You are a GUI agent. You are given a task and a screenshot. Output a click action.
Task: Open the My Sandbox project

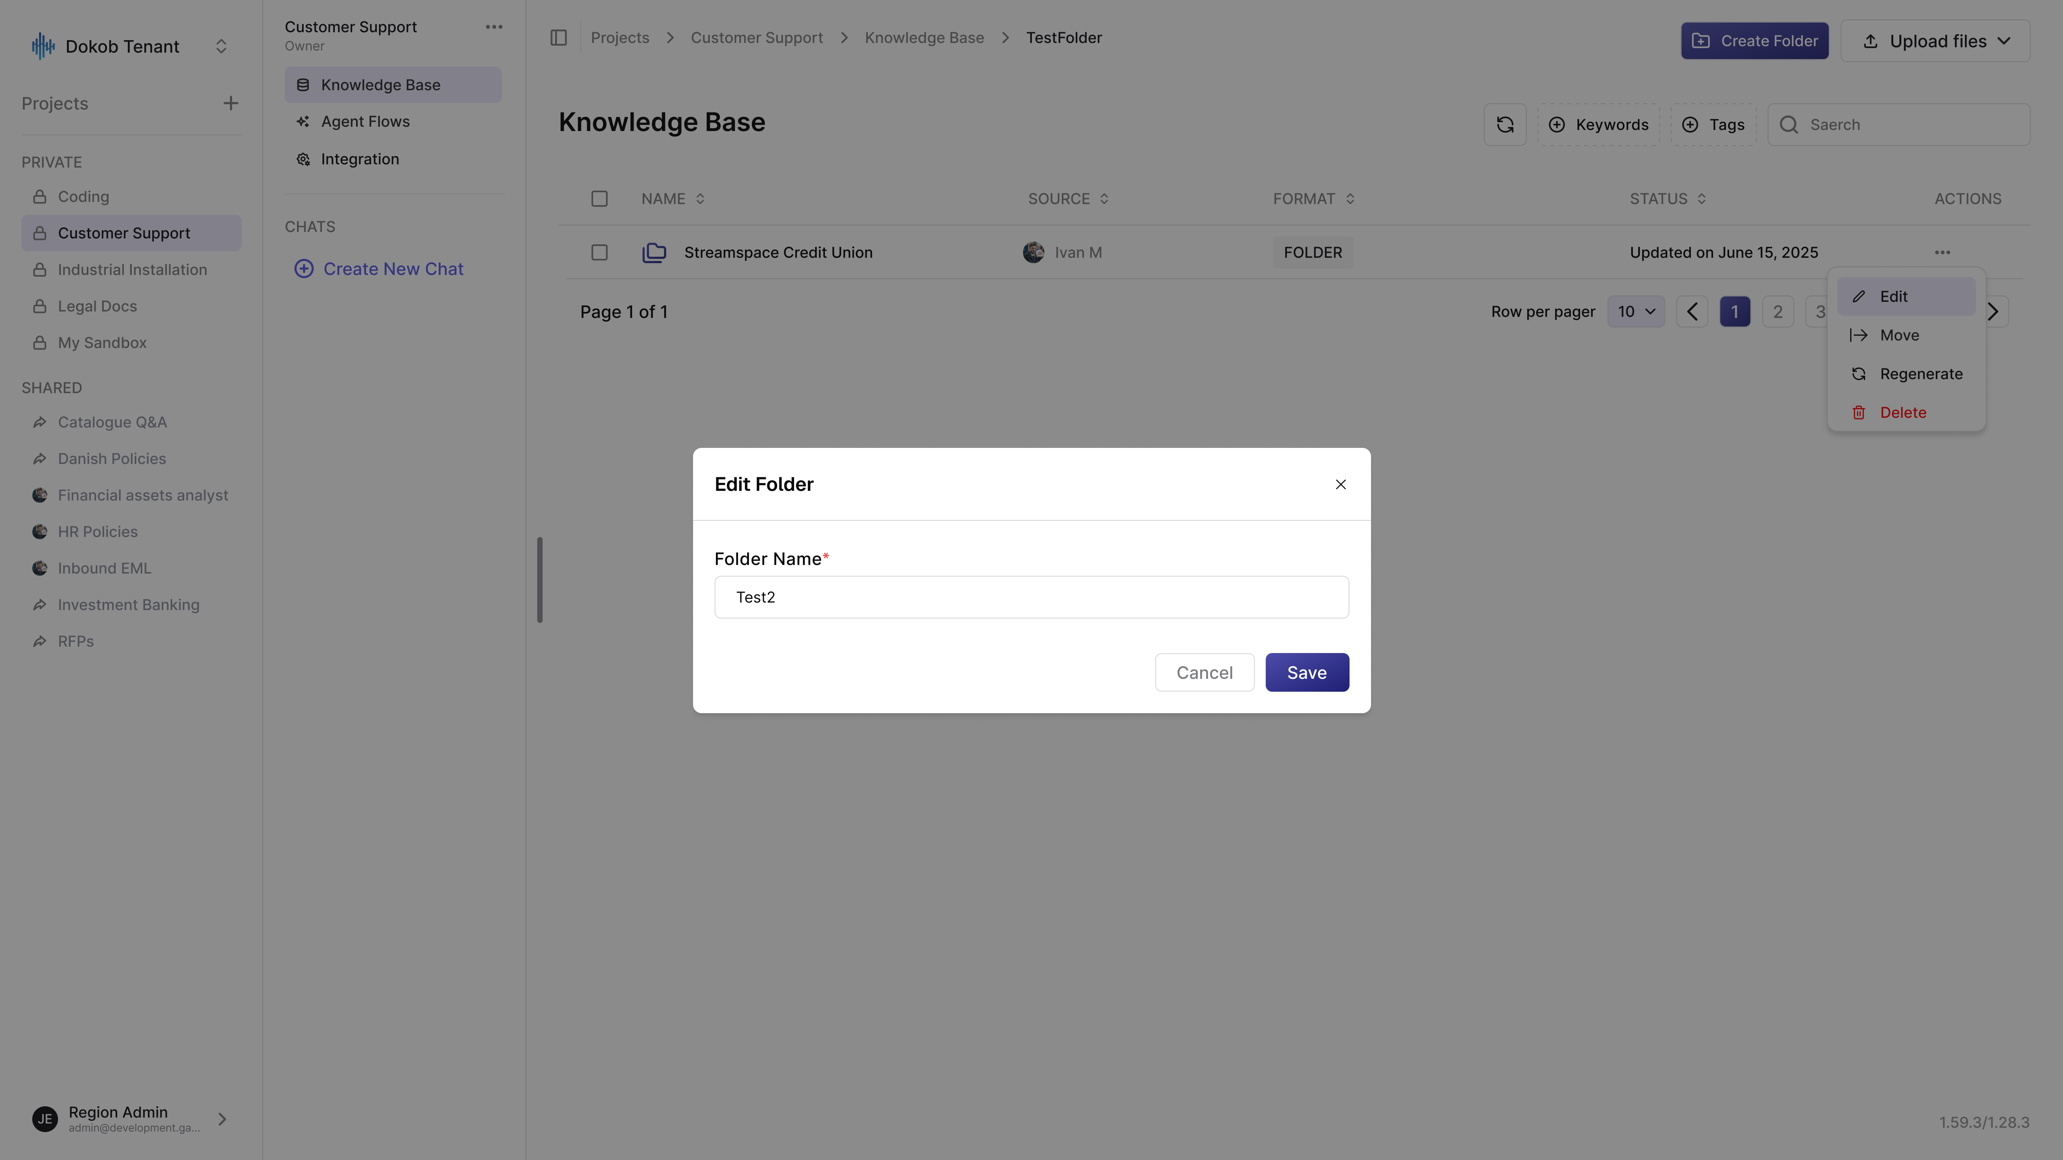(x=131, y=343)
